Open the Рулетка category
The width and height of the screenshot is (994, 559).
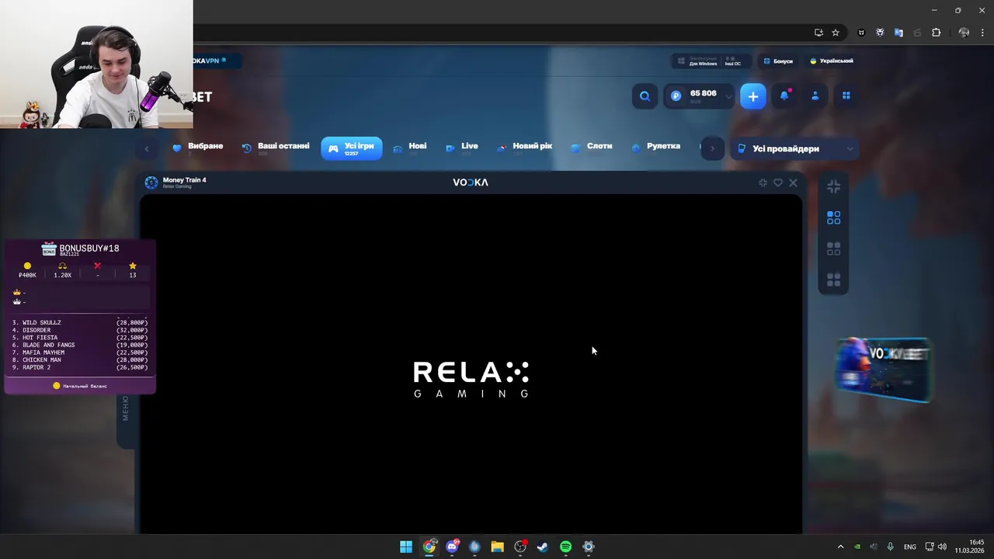(656, 148)
